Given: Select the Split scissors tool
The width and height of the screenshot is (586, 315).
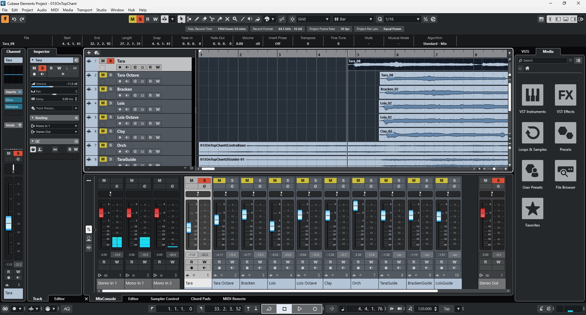Looking at the screenshot, I should [x=212, y=19].
